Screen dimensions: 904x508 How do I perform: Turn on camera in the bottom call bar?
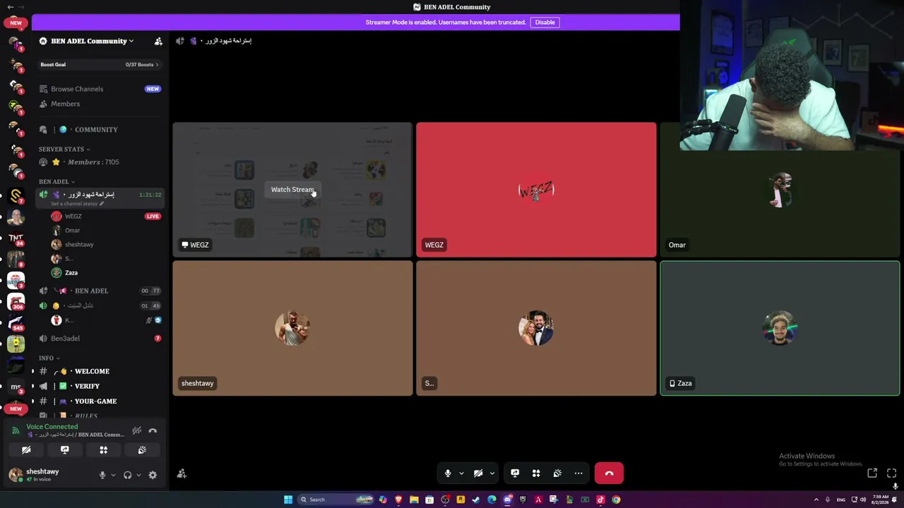point(478,473)
